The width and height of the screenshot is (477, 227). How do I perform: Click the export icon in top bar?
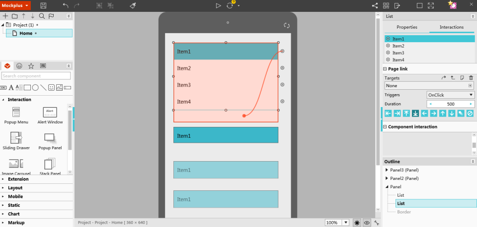(x=397, y=5)
